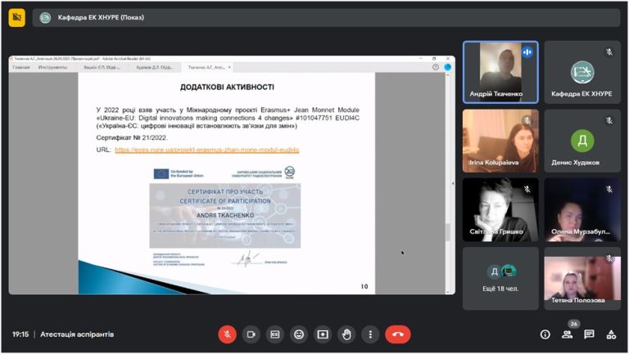Open the activities panel icon

tap(611, 334)
